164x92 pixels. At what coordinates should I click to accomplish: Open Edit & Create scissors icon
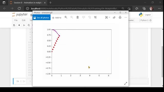(107, 17)
